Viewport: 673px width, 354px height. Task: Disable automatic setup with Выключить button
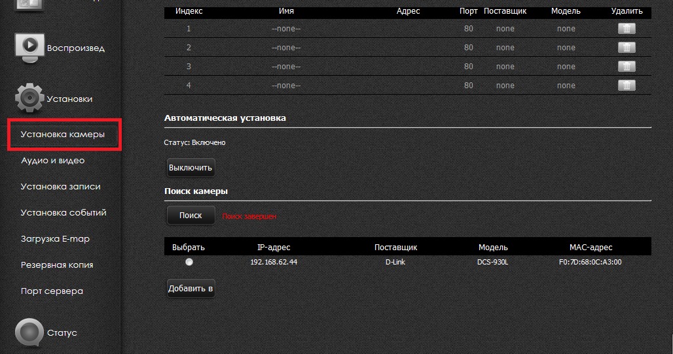(x=191, y=168)
